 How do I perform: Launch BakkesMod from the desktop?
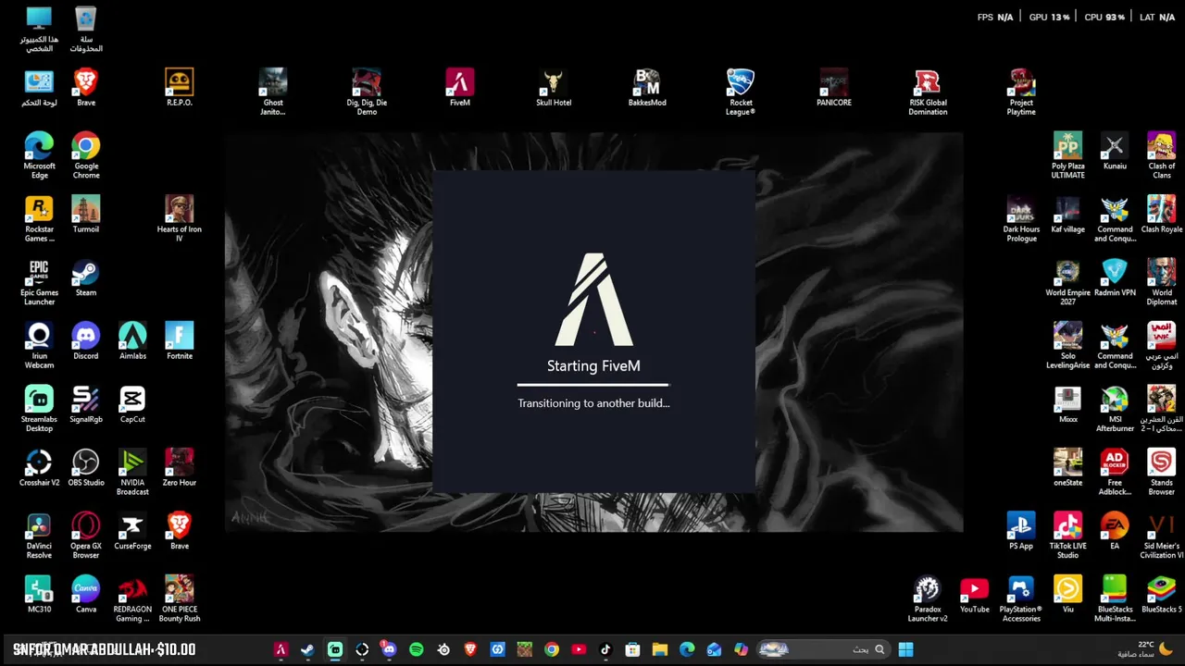[647, 88]
